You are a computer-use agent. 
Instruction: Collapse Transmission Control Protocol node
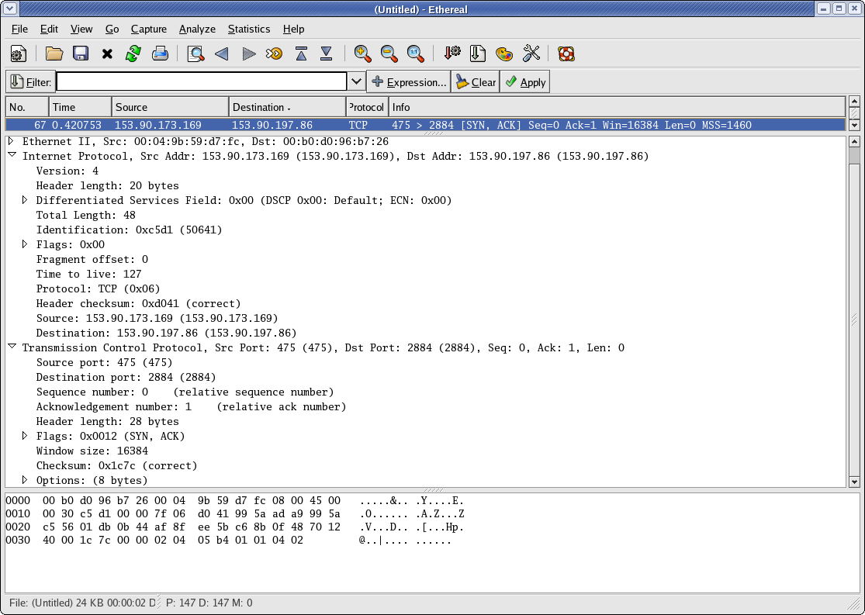click(12, 347)
